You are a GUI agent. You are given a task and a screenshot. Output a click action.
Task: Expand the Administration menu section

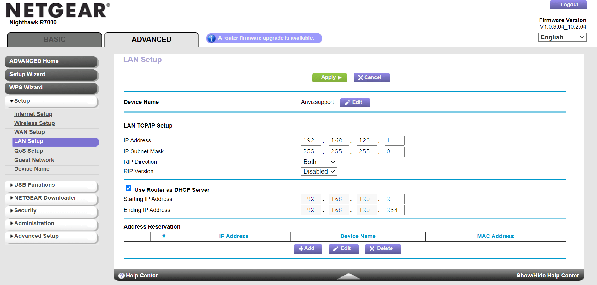click(x=34, y=223)
